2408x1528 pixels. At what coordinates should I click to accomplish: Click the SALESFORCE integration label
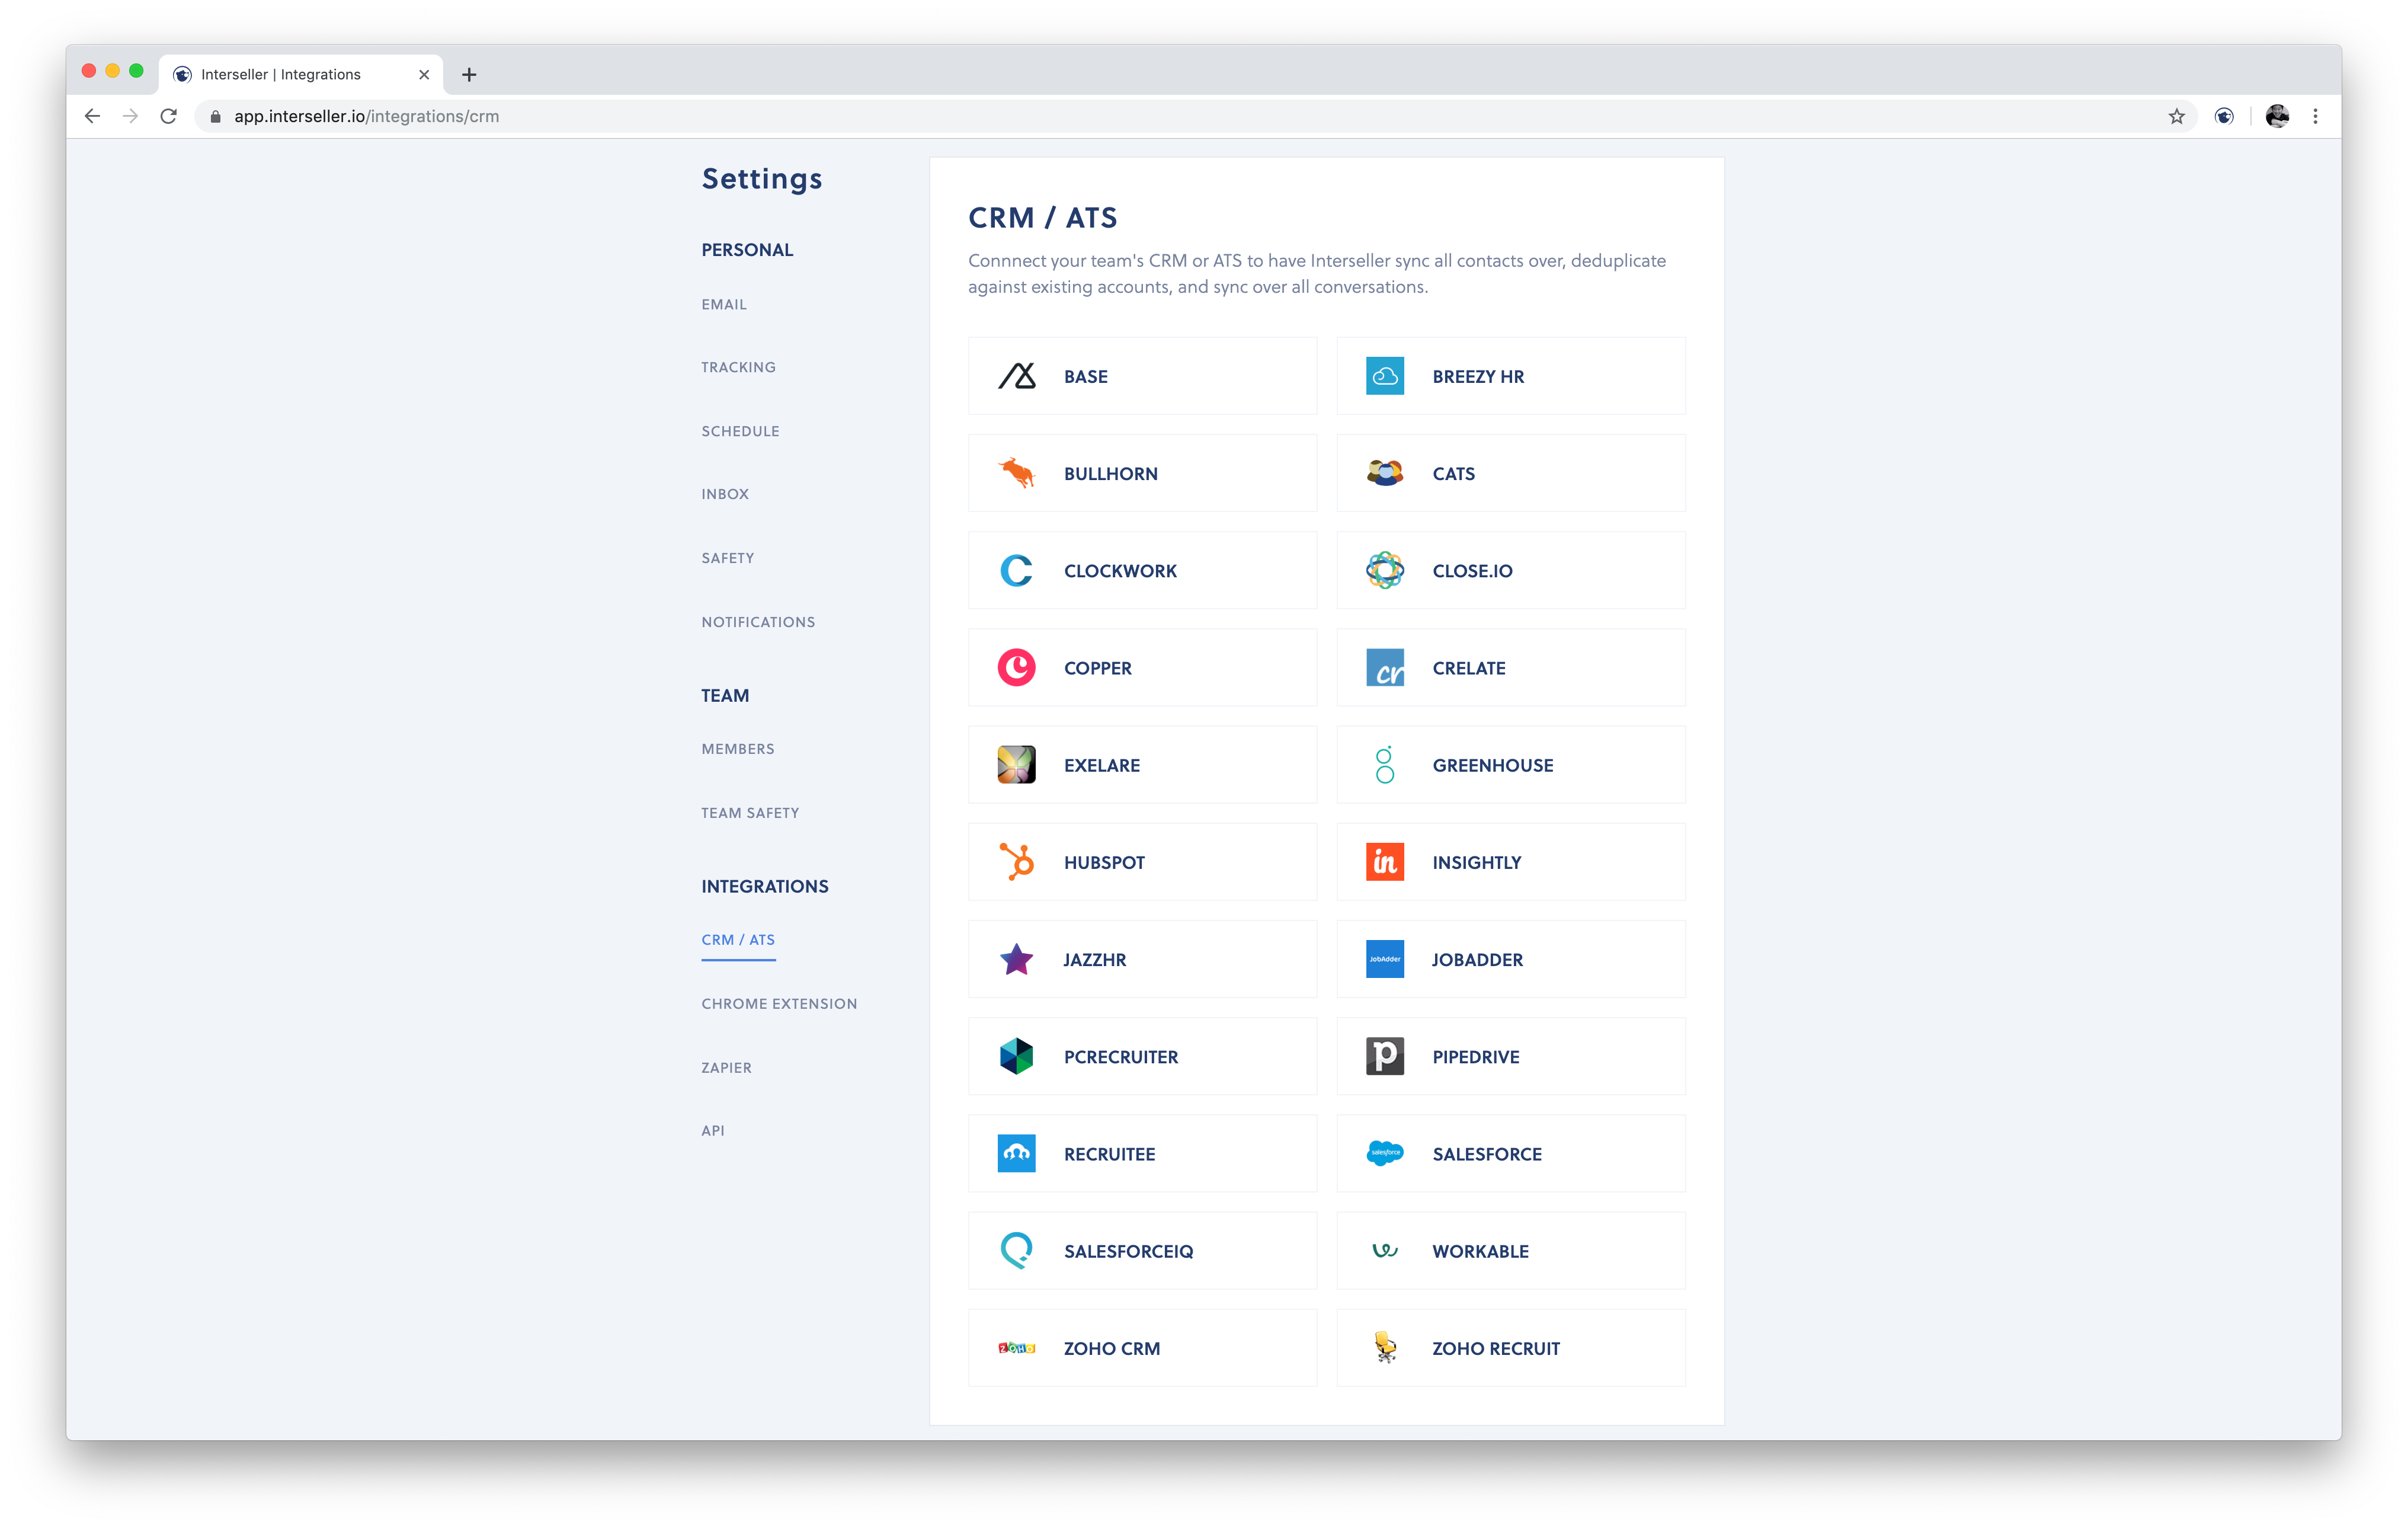click(1487, 1154)
